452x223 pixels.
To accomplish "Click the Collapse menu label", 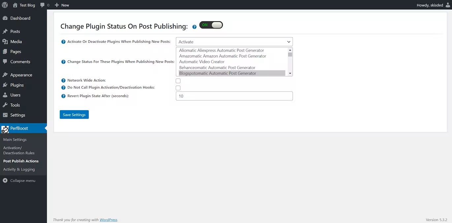I will tap(23, 180).
